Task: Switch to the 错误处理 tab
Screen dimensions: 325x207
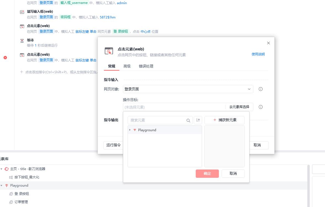Action: click(146, 66)
